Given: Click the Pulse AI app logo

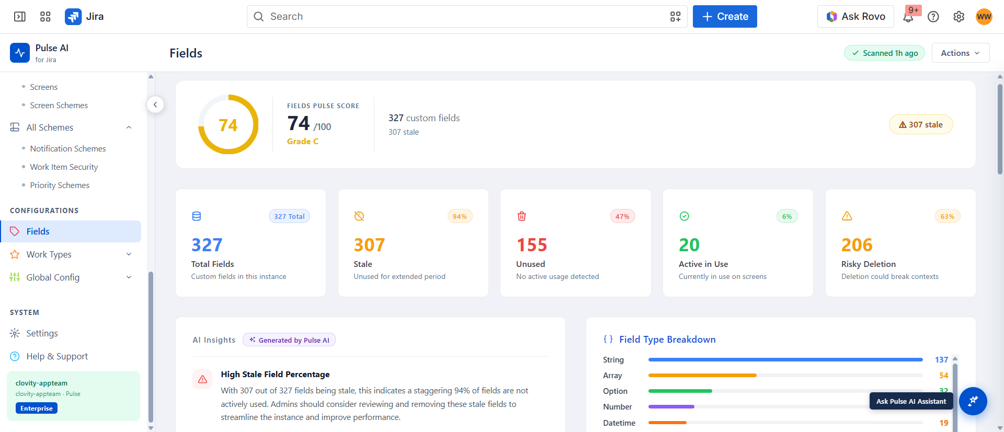Looking at the screenshot, I should (x=20, y=53).
